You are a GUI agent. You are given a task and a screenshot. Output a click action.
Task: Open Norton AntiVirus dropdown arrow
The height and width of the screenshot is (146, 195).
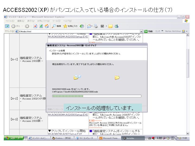[x=187, y=31]
